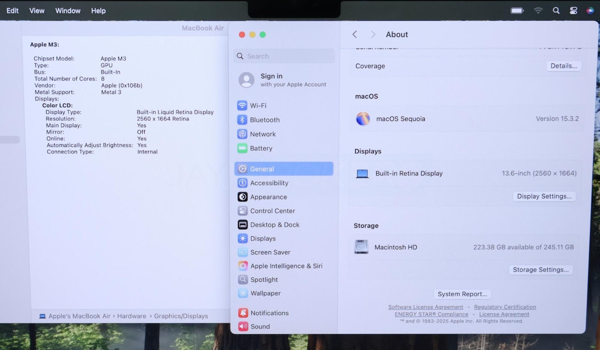
Task: Click the Chipset Model: Apple M3 value
Action: (x=113, y=59)
